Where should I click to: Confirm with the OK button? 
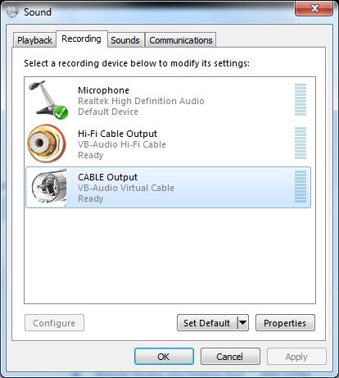coord(164,357)
